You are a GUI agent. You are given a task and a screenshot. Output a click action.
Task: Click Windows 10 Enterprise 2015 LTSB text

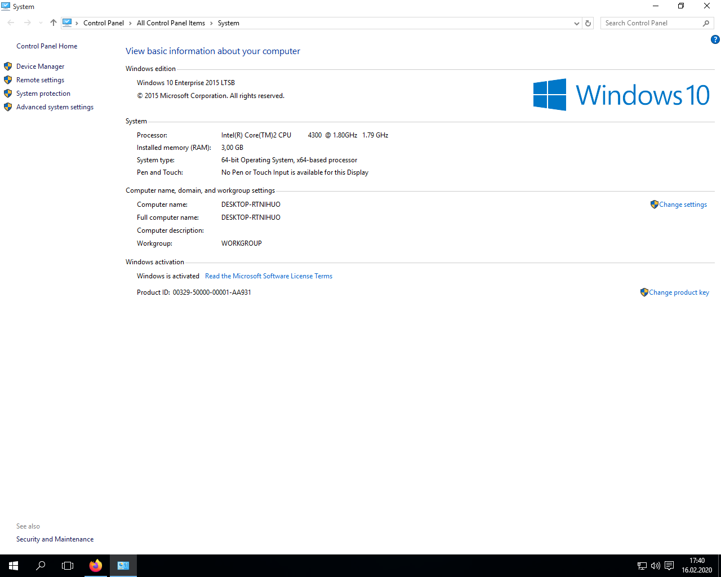(186, 83)
